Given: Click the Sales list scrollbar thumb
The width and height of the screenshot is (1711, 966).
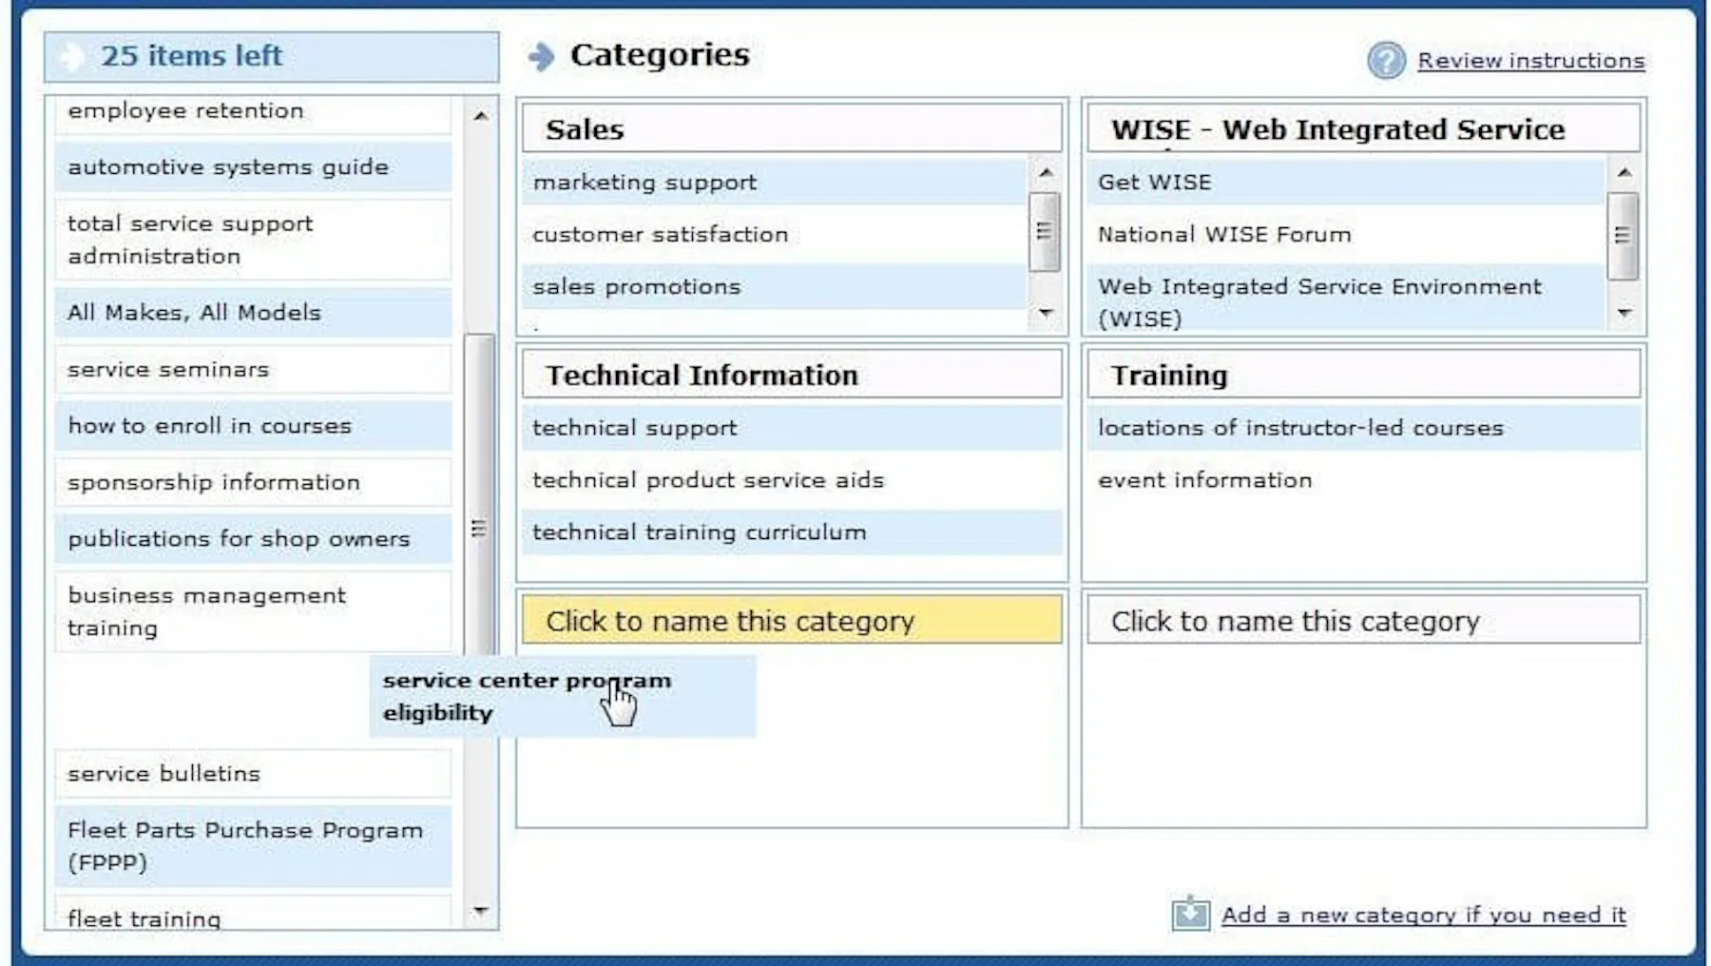Looking at the screenshot, I should pyautogui.click(x=1044, y=232).
